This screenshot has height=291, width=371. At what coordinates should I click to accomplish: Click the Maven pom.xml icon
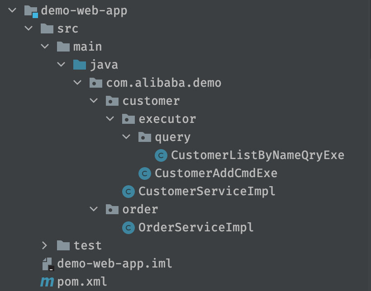pyautogui.click(x=47, y=282)
